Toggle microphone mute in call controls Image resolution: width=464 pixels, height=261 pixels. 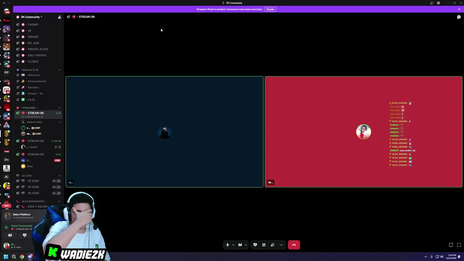(228, 245)
